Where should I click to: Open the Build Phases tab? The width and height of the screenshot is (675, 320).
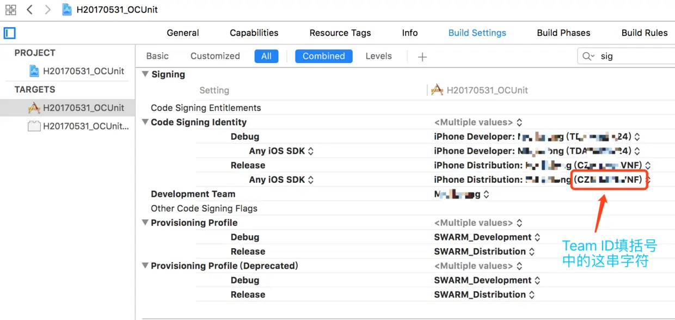point(563,33)
